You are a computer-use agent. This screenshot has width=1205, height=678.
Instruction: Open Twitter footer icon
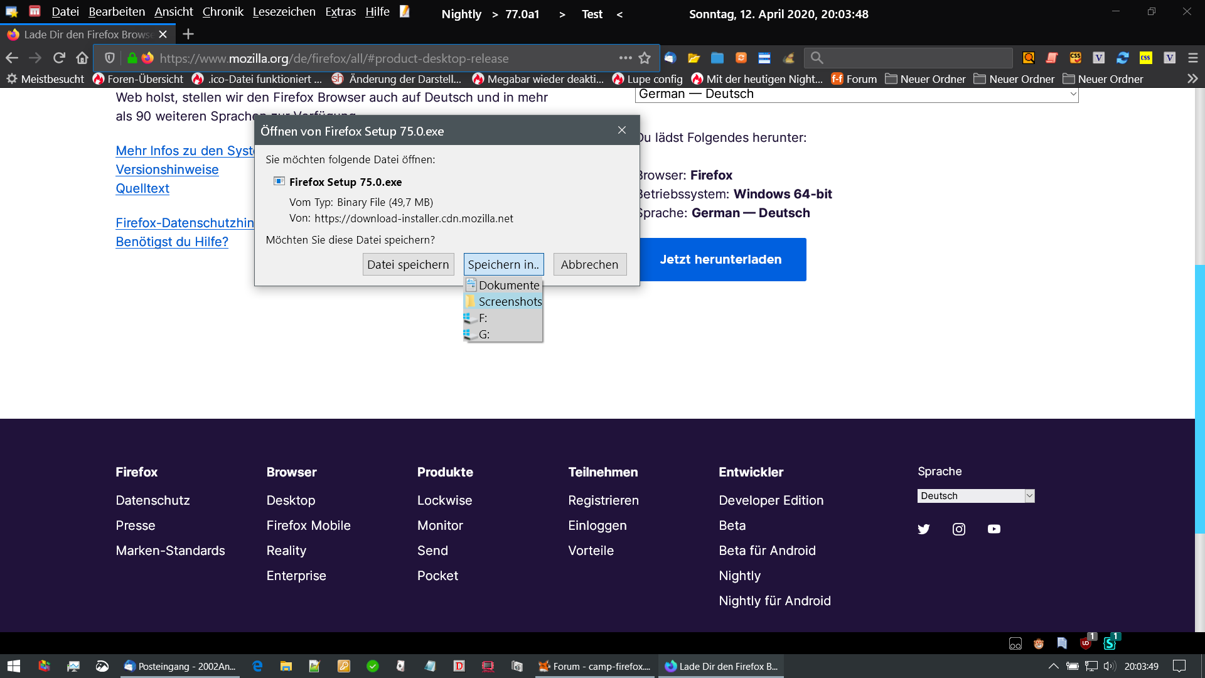pos(923,529)
